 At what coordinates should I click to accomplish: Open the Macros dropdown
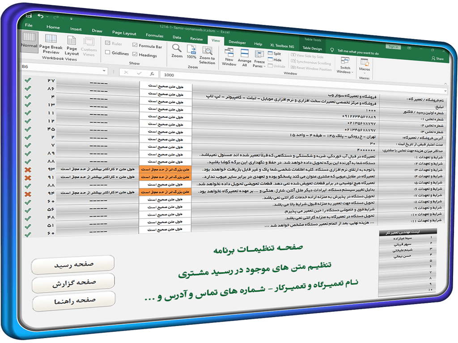pos(364,66)
